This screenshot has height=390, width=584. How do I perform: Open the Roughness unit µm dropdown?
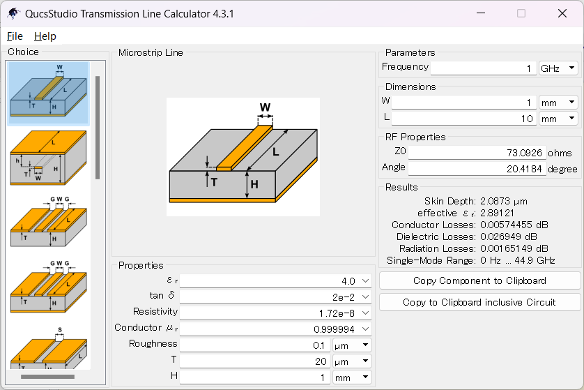[x=352, y=345]
